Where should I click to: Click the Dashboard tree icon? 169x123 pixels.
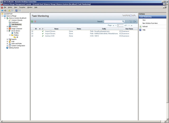[x=10, y=22]
